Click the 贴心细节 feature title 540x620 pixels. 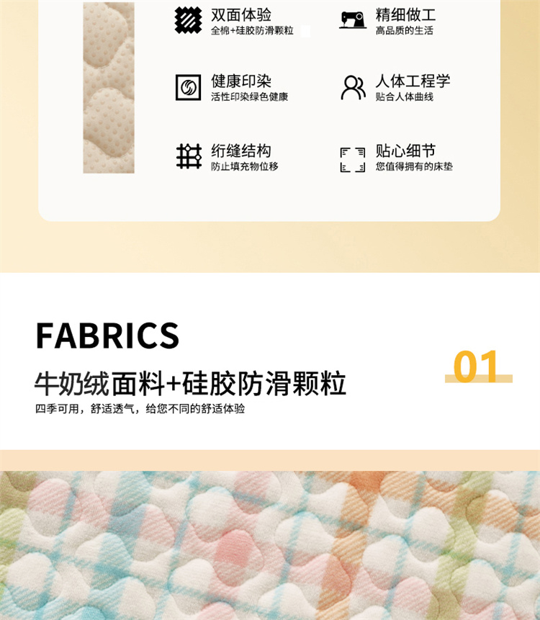405,150
